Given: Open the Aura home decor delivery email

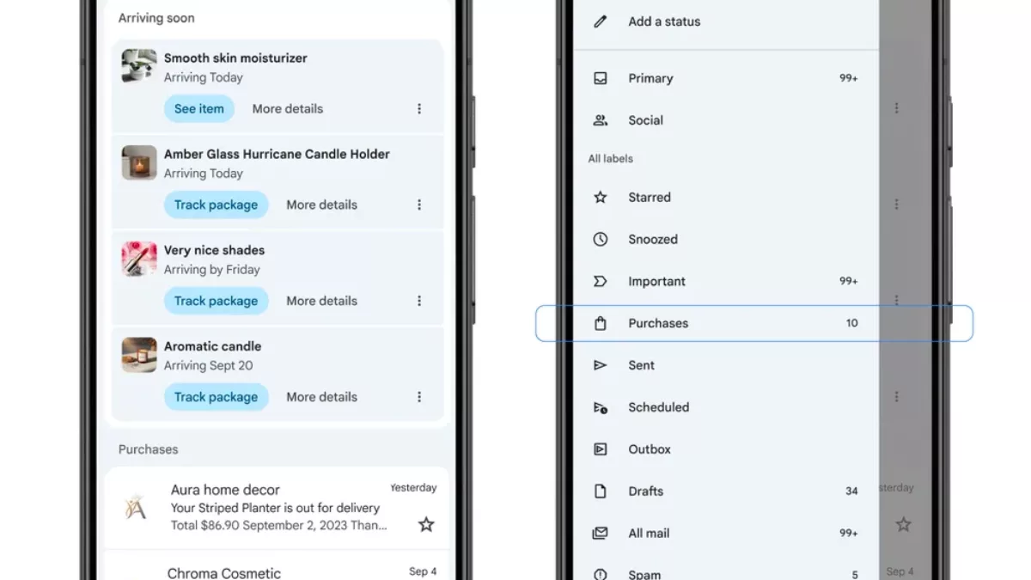Looking at the screenshot, I should (x=275, y=508).
